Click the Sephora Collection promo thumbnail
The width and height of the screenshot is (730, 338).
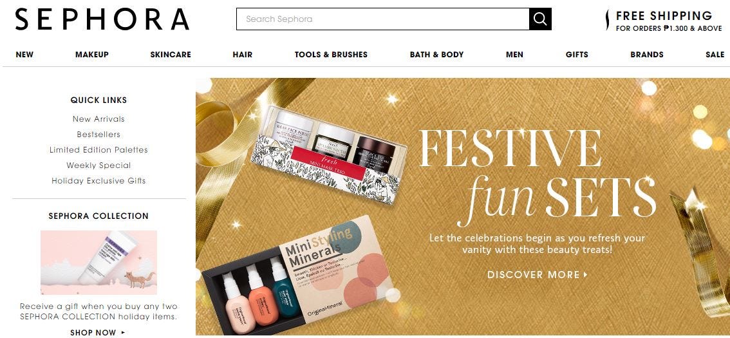click(x=98, y=263)
